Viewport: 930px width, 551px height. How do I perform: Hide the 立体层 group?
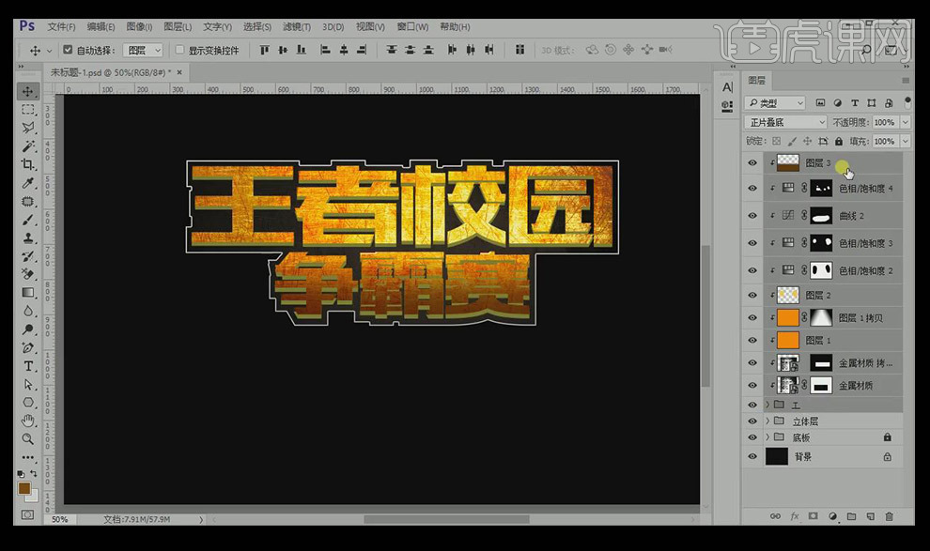tap(752, 421)
